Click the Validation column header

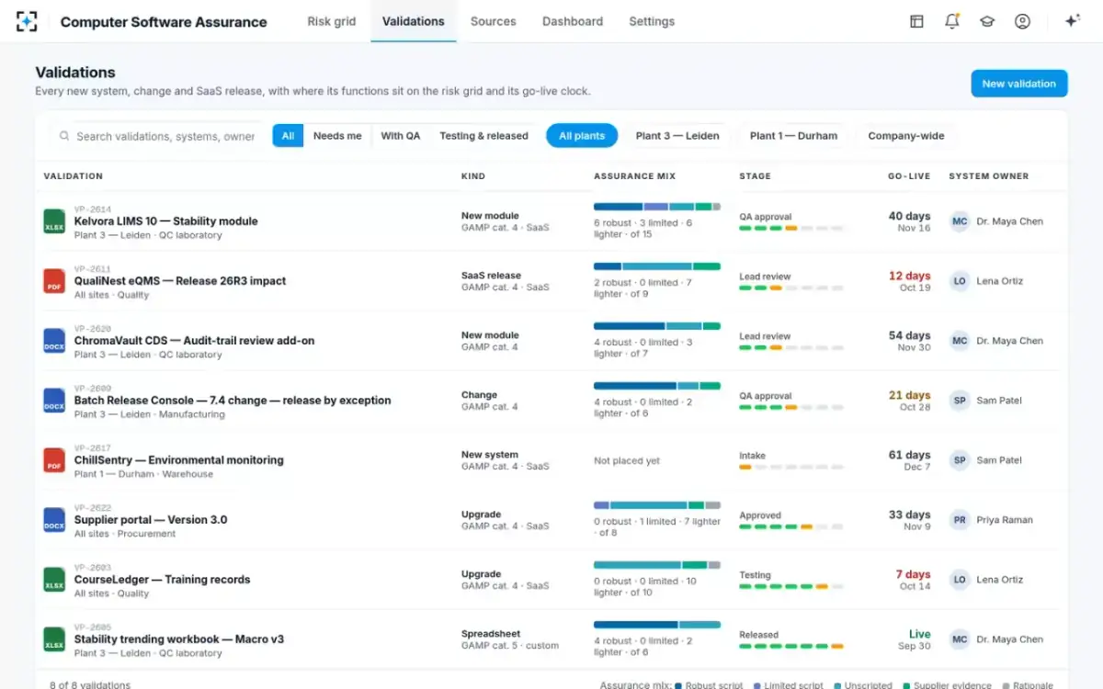pos(74,176)
